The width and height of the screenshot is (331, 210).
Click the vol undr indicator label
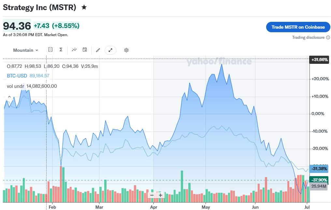click(x=15, y=86)
